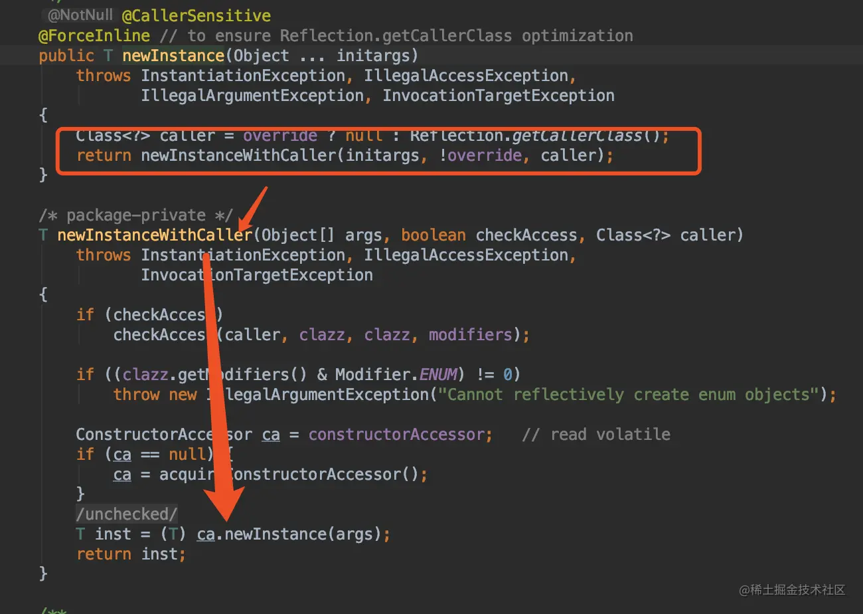Click the 'inst' variable in 'T inst ='
Screen dimensions: 863x614
coord(113,534)
